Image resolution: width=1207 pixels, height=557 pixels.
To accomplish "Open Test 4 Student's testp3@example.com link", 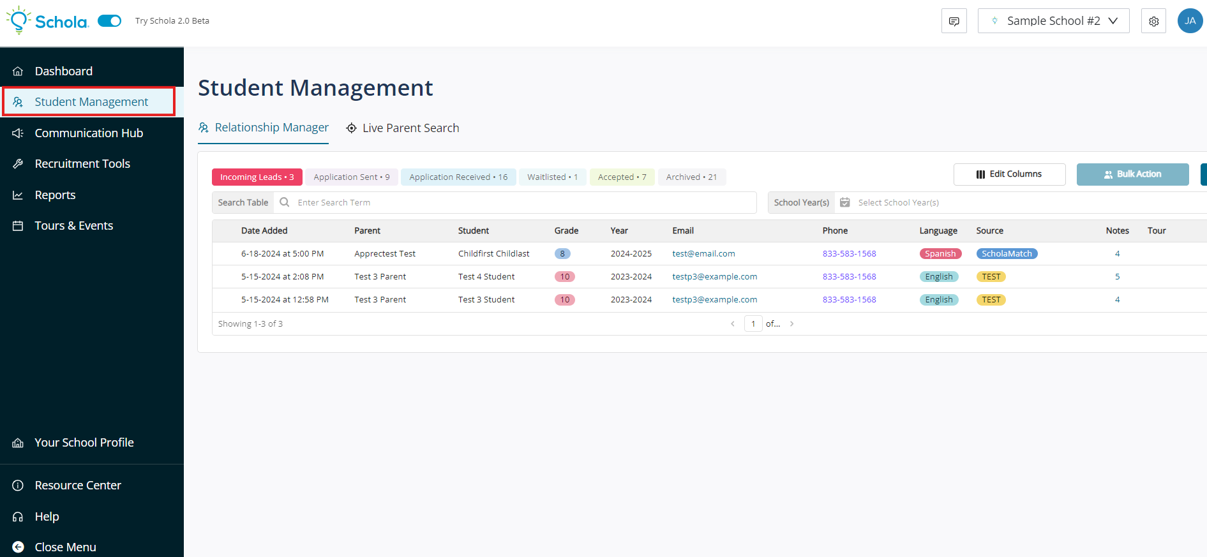I will point(714,276).
